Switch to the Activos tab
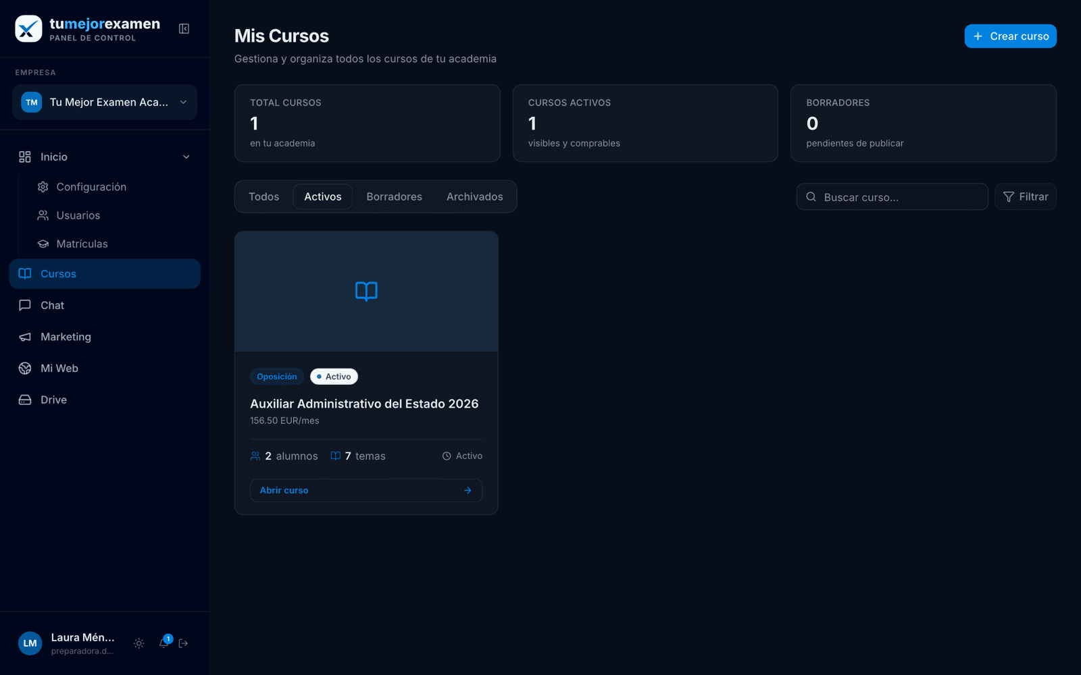This screenshot has height=675, width=1081. point(323,196)
